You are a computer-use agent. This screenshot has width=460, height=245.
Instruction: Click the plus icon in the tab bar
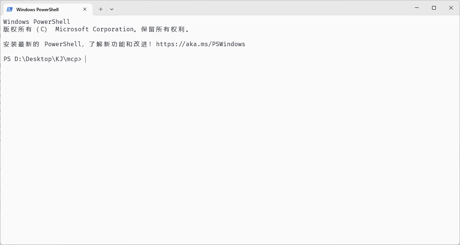point(101,9)
